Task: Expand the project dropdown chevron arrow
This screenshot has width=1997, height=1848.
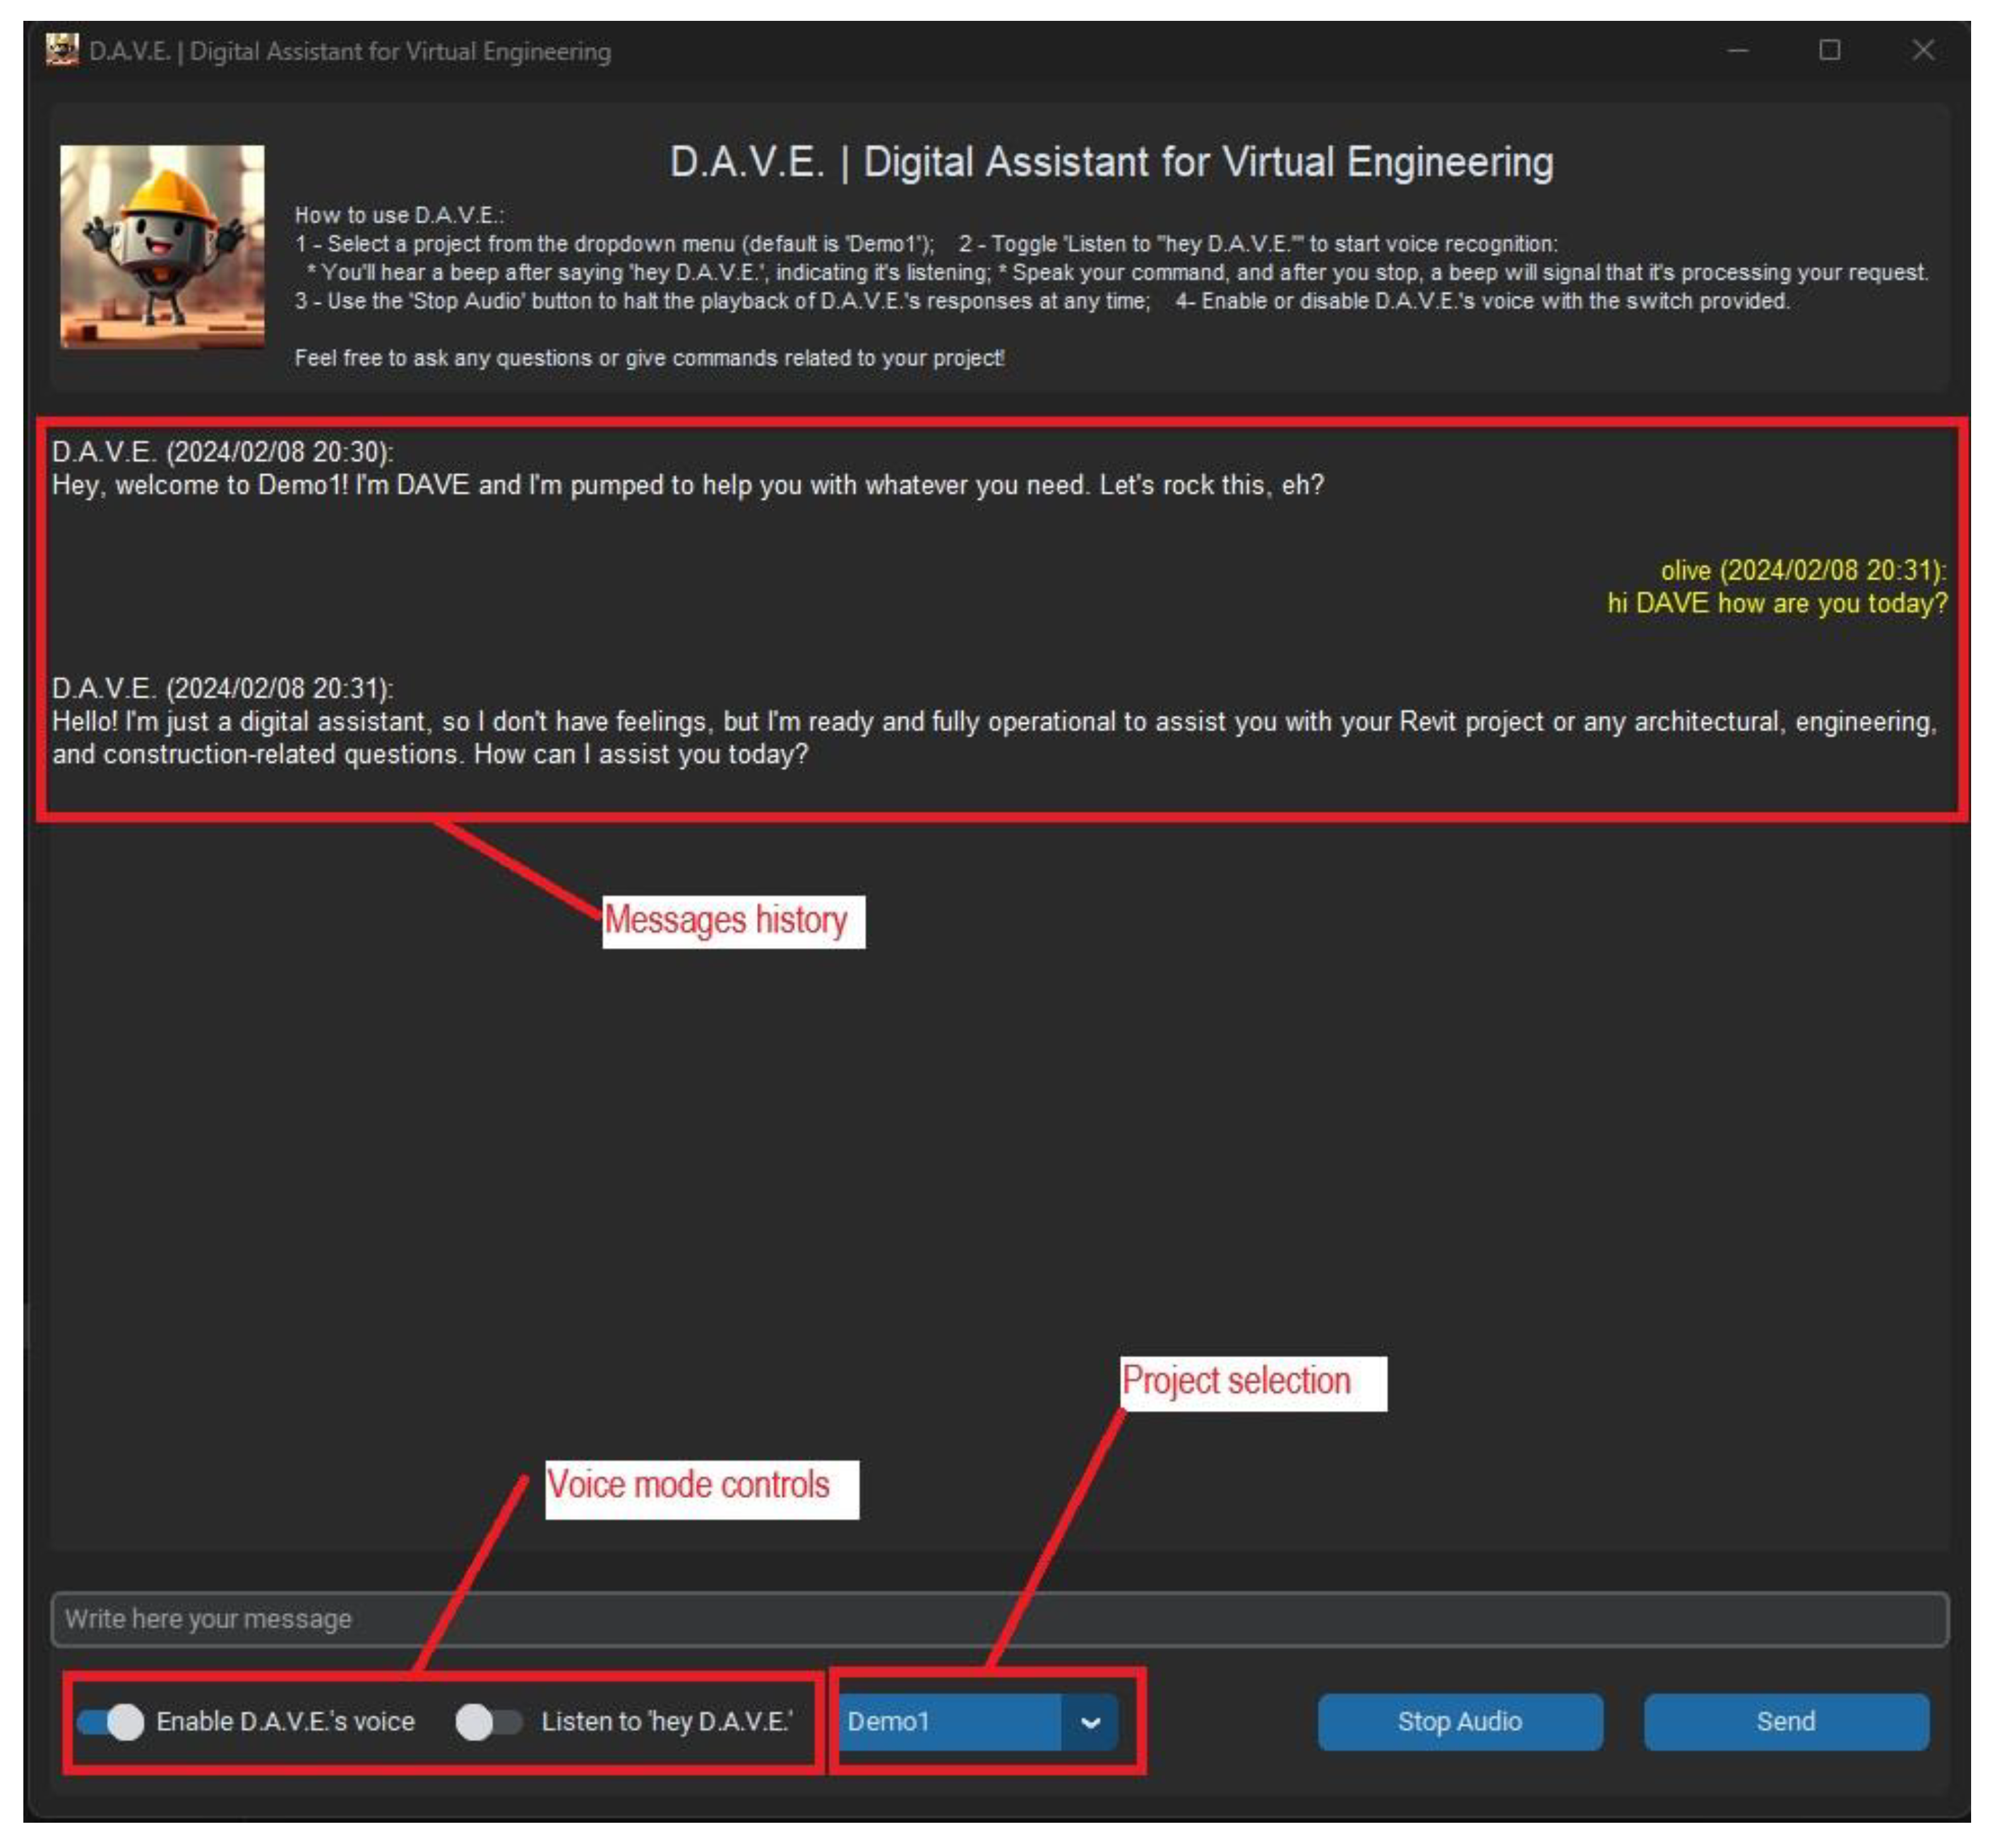Action: [1090, 1722]
